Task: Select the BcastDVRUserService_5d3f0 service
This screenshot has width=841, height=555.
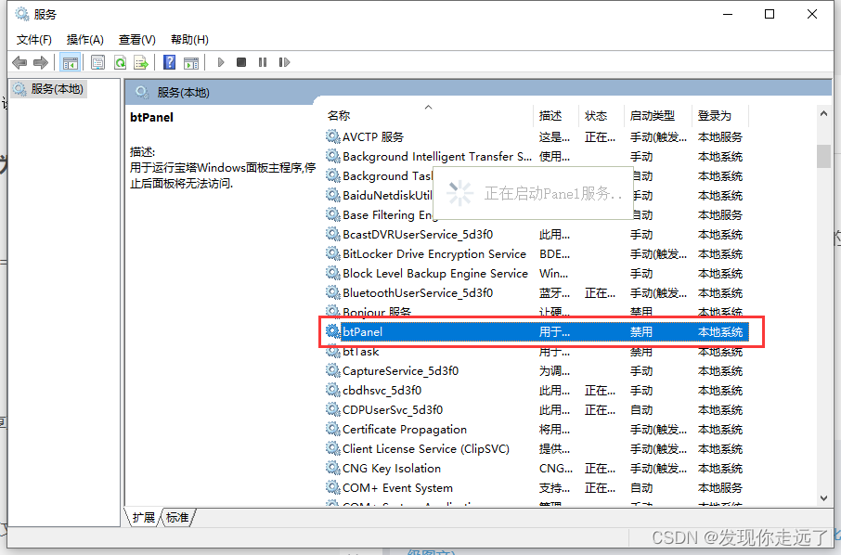Action: click(x=537, y=234)
